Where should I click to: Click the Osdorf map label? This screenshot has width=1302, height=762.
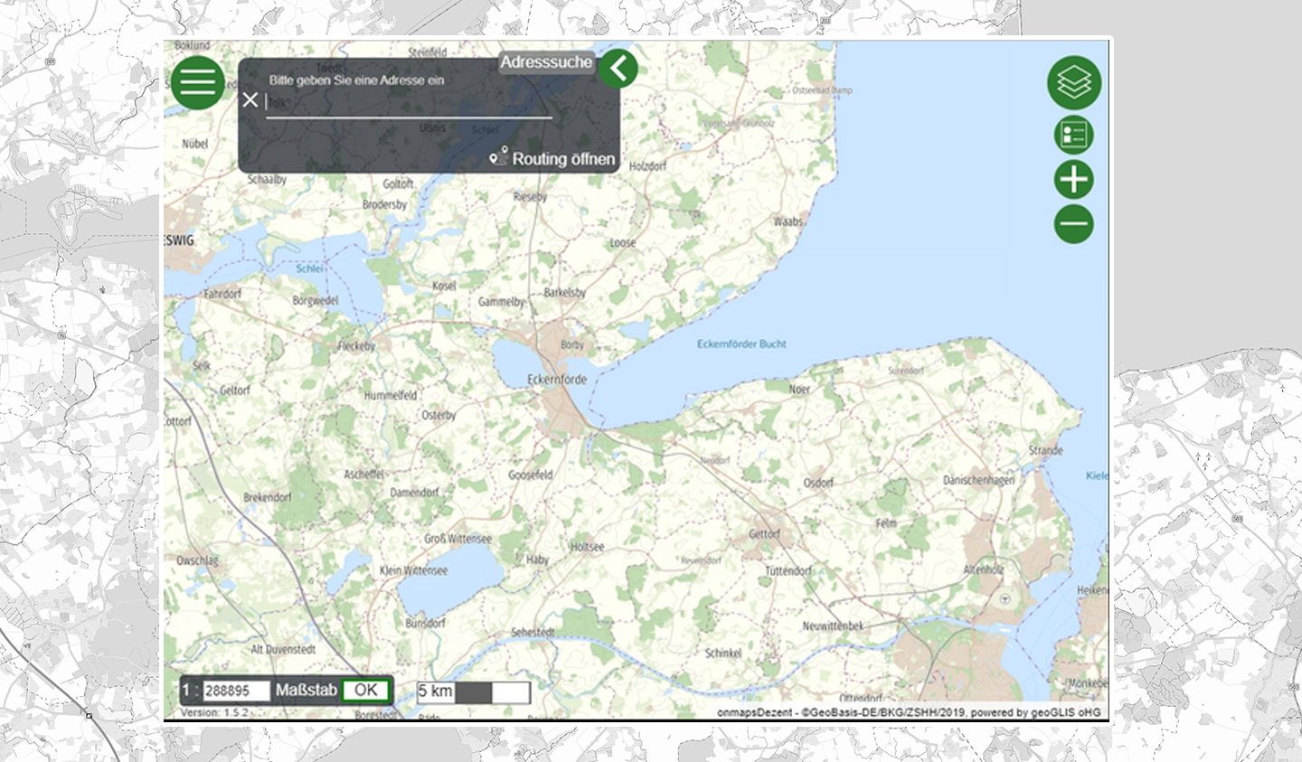(818, 483)
